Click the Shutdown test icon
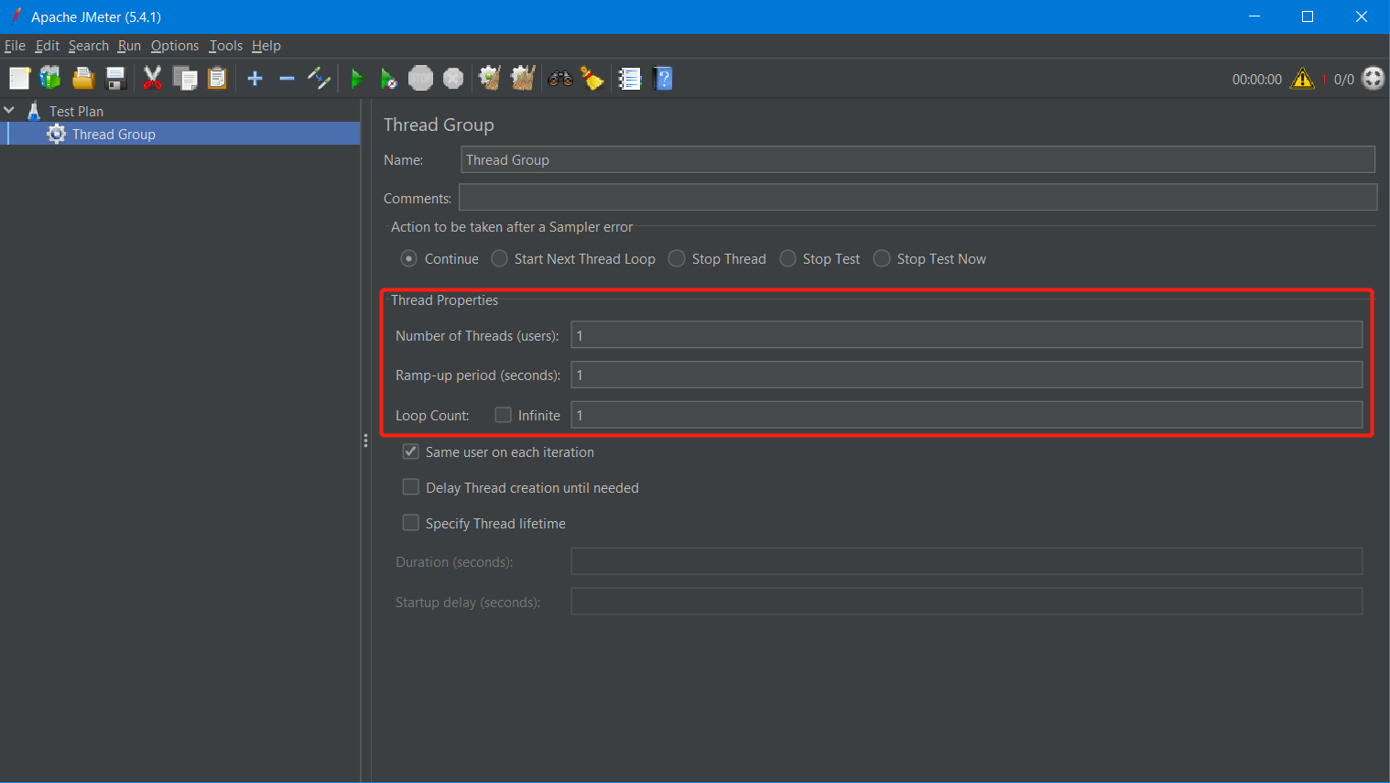The image size is (1390, 783). coord(453,79)
